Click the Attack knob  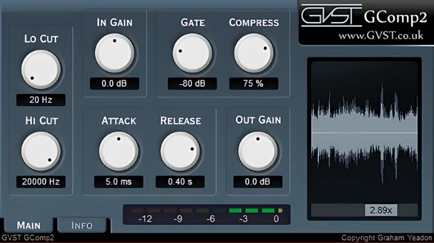119,151
